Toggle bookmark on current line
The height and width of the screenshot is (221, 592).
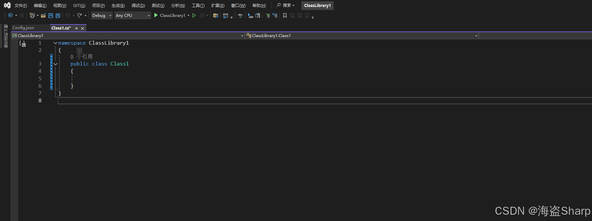coord(285,16)
